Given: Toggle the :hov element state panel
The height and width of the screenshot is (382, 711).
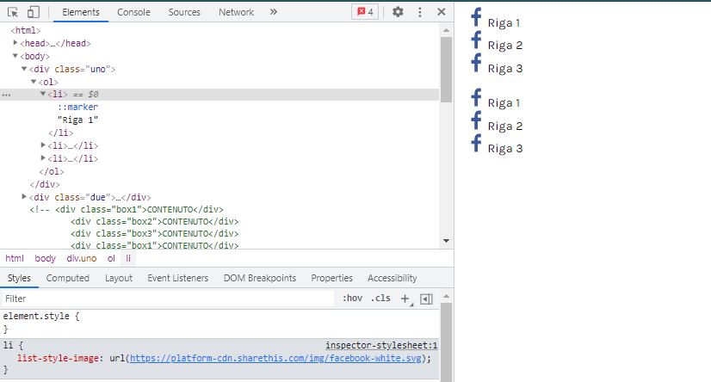Looking at the screenshot, I should [x=352, y=299].
